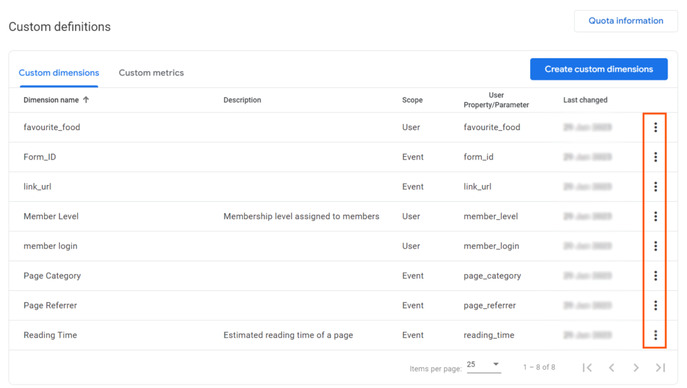Viewport: 687px width, 388px height.
Task: Select the link_url dimension name
Action: coord(38,187)
